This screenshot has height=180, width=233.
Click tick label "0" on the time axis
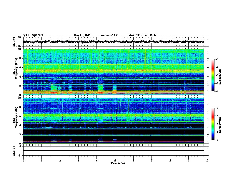click(x=23, y=161)
